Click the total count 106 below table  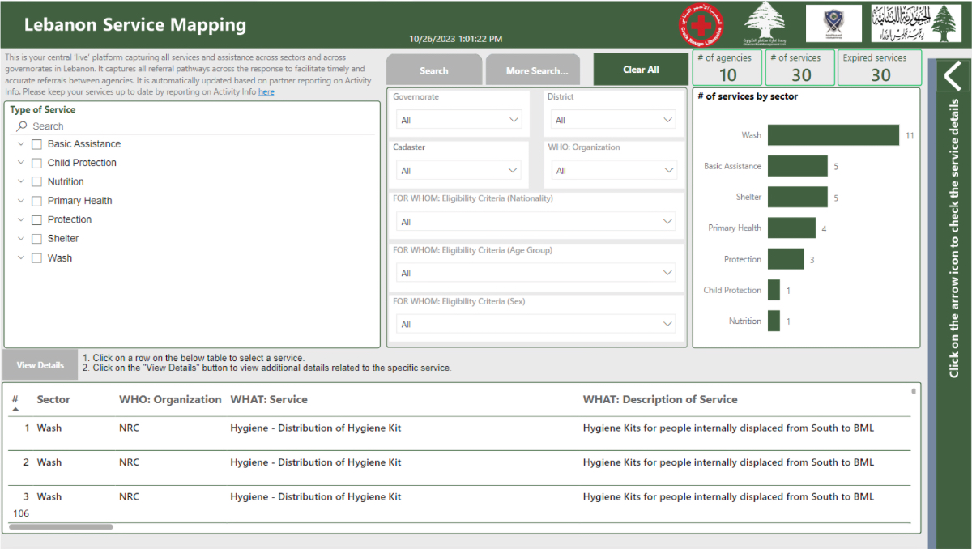pyautogui.click(x=21, y=513)
